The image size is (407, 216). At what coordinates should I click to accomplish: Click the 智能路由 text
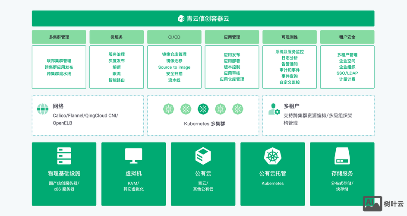click(x=117, y=80)
